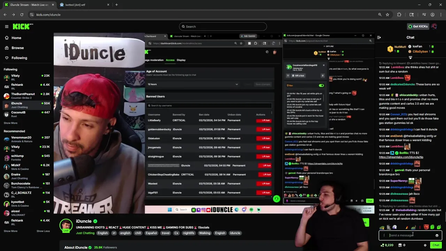Click Connor_622's username in chat
The image size is (446, 251).
click(x=398, y=114)
